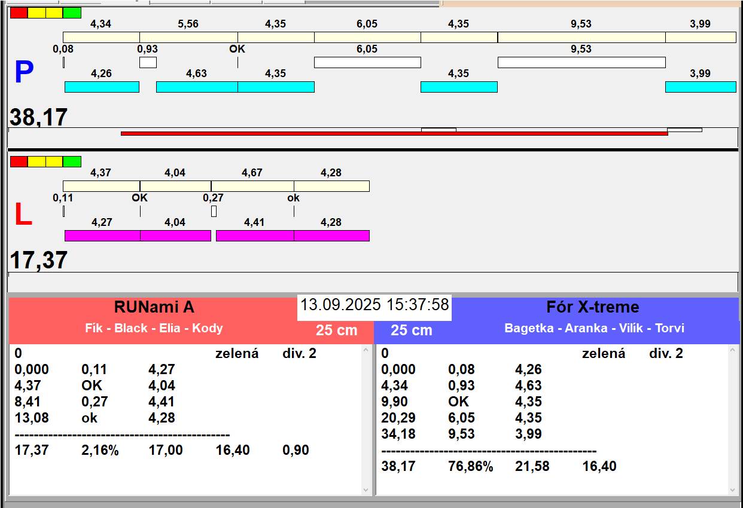Click the green start light in P lane
This screenshot has height=508, width=743.
[x=72, y=13]
